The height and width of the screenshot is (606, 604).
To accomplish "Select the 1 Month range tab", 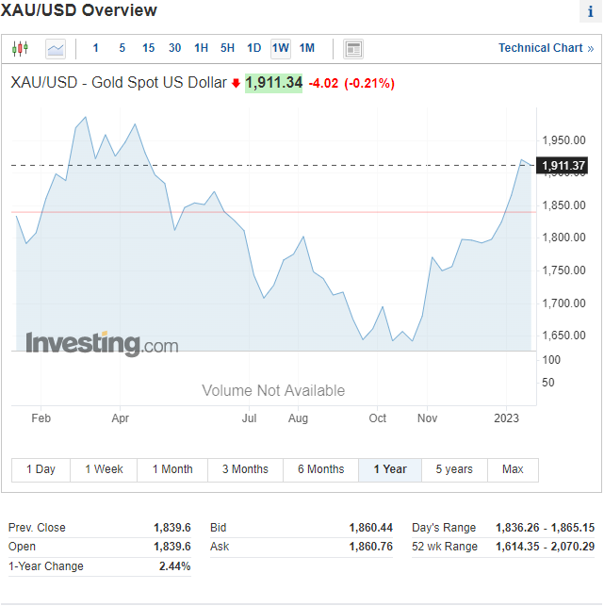I will coord(172,469).
